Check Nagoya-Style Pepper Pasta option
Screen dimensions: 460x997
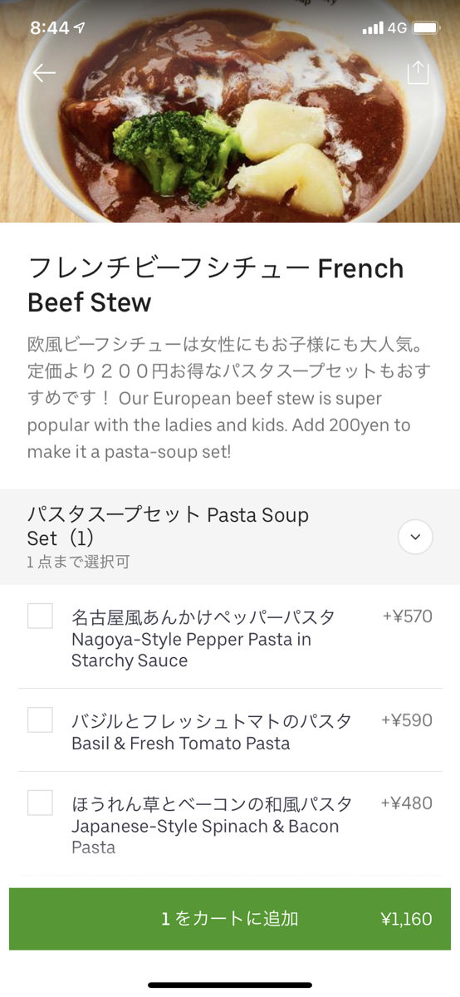pos(40,616)
